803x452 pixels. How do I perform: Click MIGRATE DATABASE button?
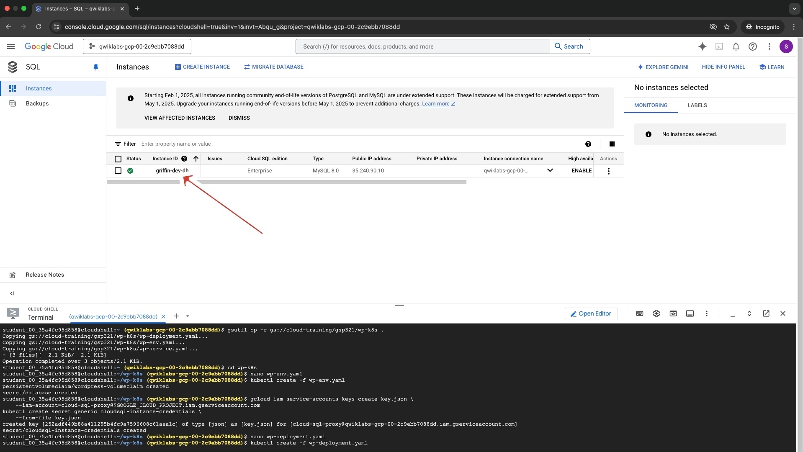(x=274, y=67)
